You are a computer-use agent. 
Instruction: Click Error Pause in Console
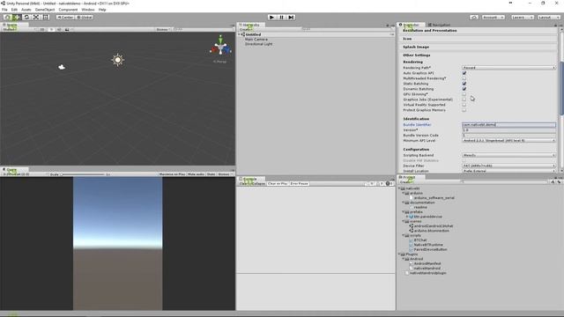coord(300,184)
